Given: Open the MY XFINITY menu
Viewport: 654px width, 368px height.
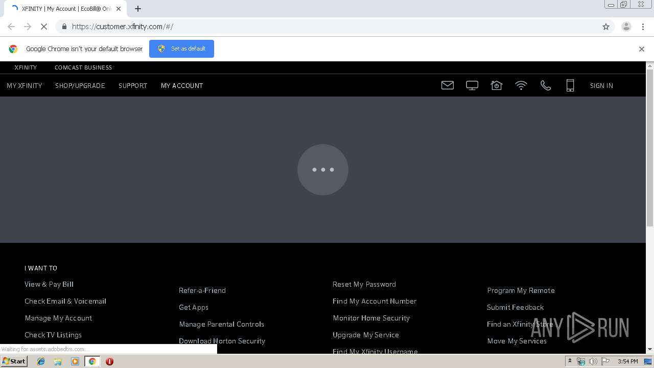Looking at the screenshot, I should [x=25, y=86].
